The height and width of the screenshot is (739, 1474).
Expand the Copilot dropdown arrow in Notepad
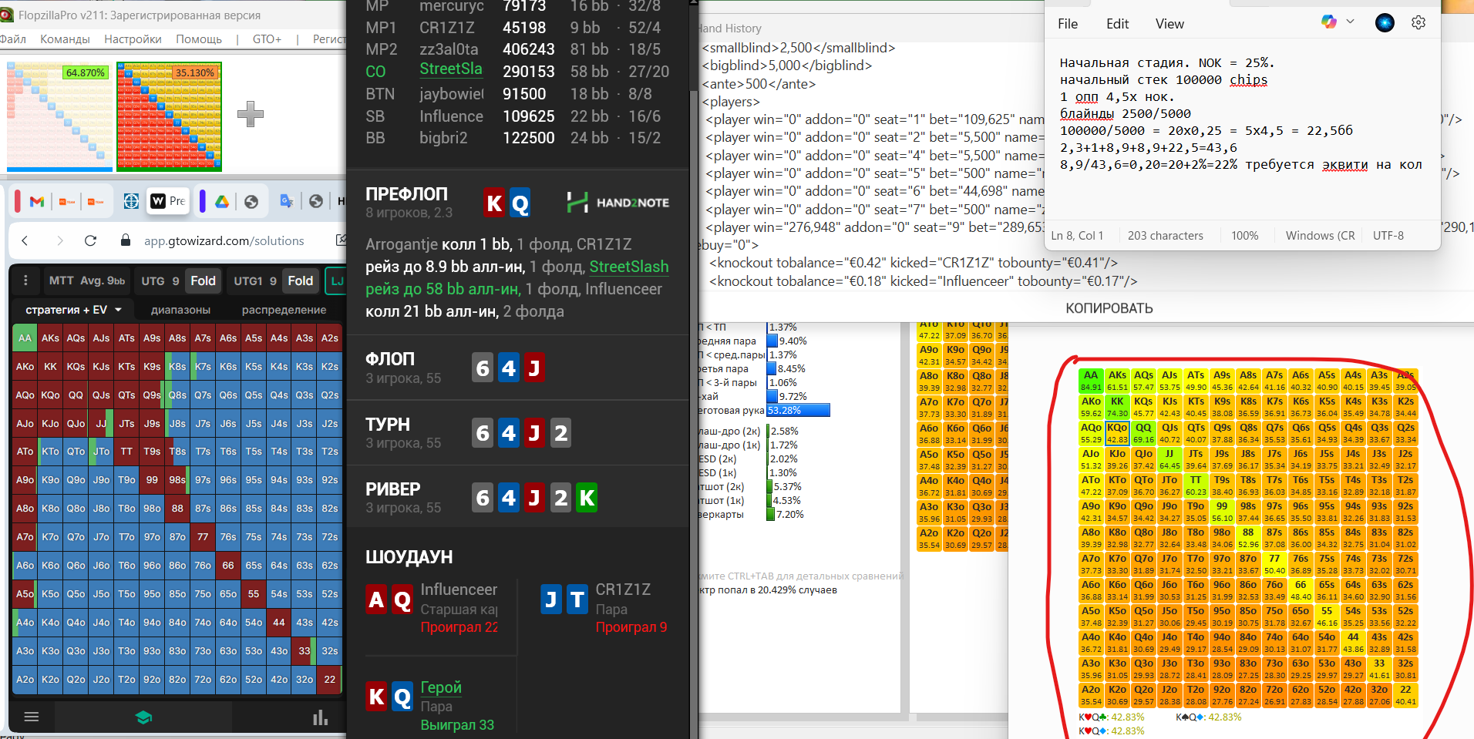click(x=1350, y=22)
